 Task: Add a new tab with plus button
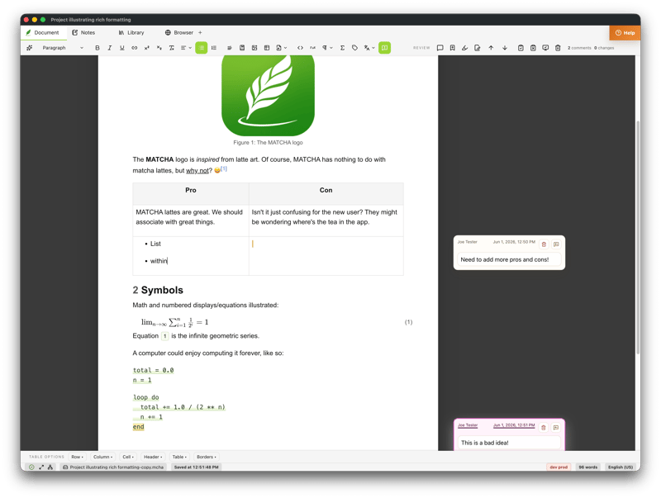pyautogui.click(x=200, y=32)
